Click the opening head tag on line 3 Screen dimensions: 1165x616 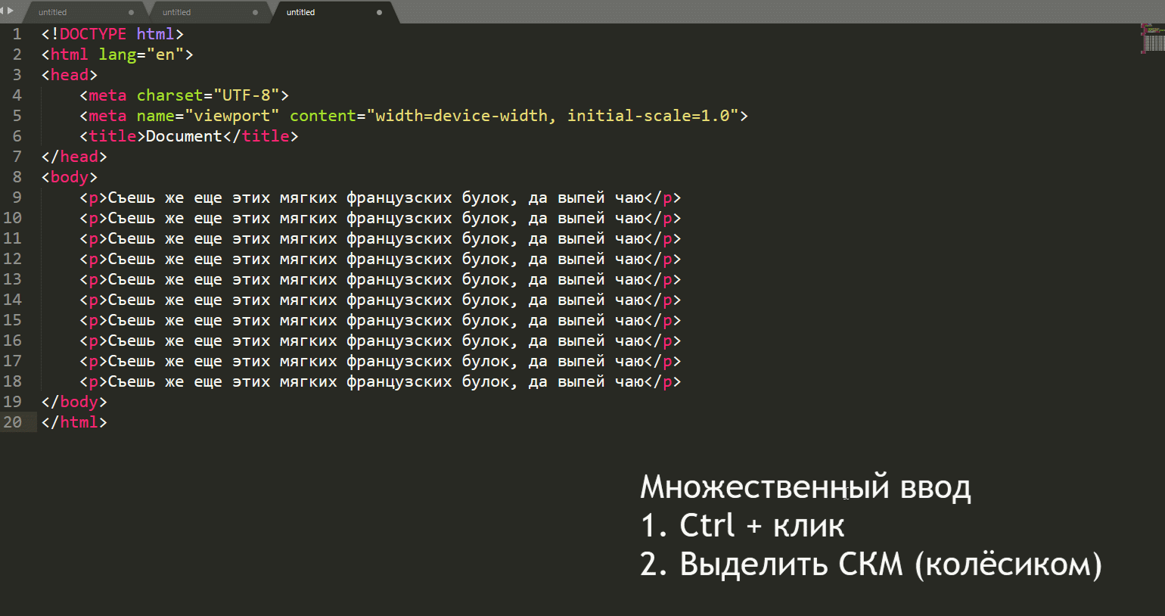70,75
